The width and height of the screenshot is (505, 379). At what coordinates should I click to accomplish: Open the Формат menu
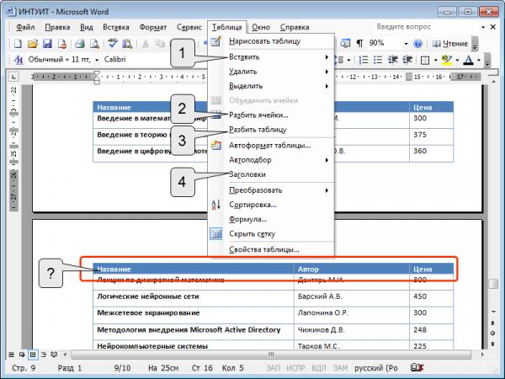(153, 27)
